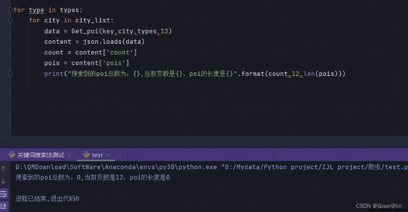Close the 关键词搜索法测试 run tab
Viewport: 408px width, 212px height.
click(x=69, y=155)
